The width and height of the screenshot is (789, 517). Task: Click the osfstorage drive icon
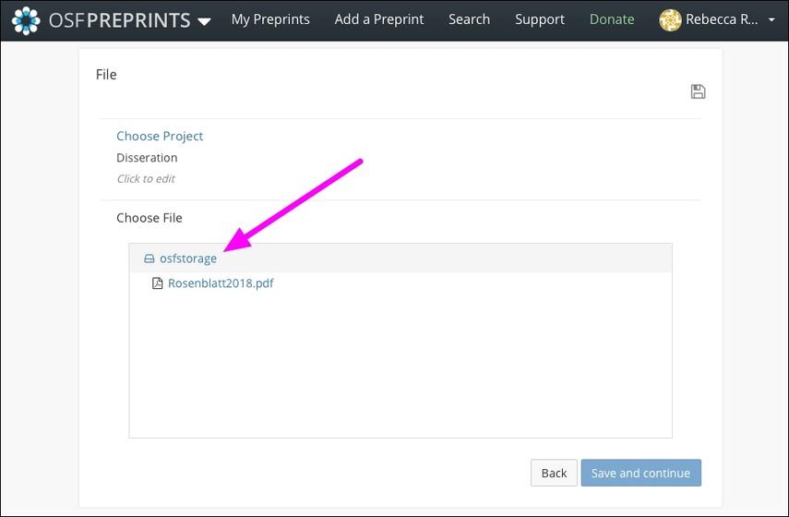click(x=149, y=258)
